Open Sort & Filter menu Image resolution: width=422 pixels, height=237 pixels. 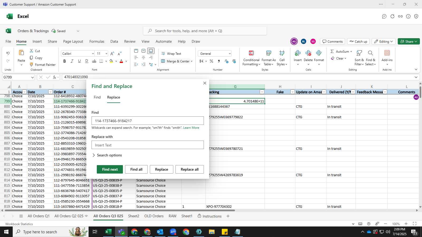click(x=359, y=58)
